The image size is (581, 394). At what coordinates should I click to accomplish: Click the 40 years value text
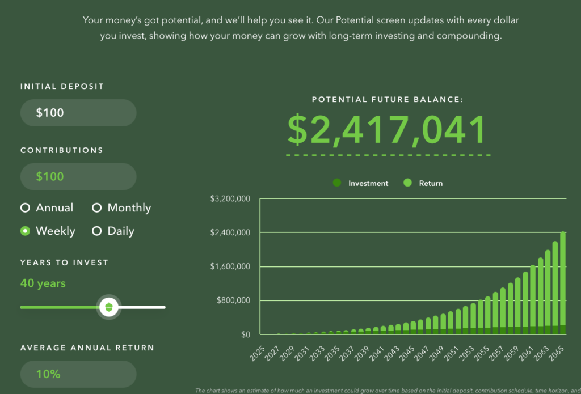pyautogui.click(x=43, y=283)
